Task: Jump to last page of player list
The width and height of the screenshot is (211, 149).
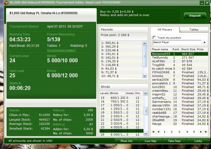Action: (x=206, y=132)
